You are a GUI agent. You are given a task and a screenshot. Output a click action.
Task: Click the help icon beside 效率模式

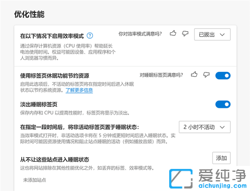coord(90,35)
